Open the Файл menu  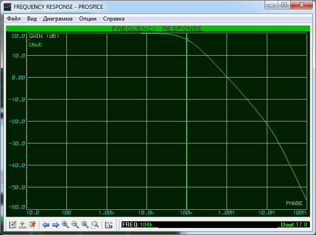tap(14, 19)
